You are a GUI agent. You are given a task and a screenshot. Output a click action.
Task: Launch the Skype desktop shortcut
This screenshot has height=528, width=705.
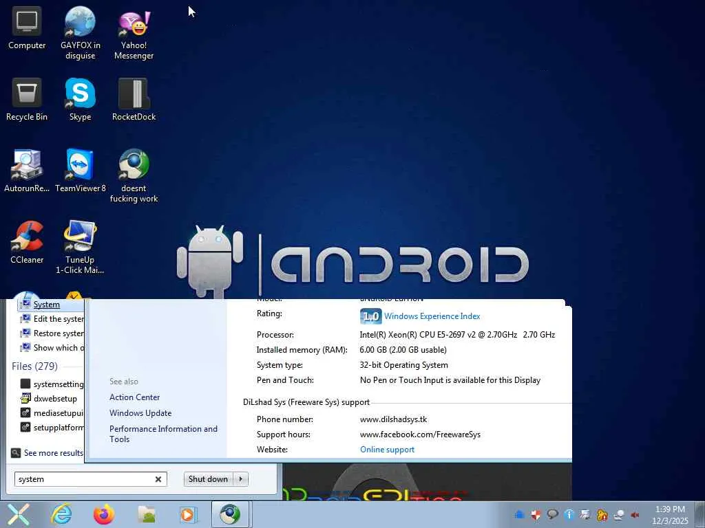[80, 100]
